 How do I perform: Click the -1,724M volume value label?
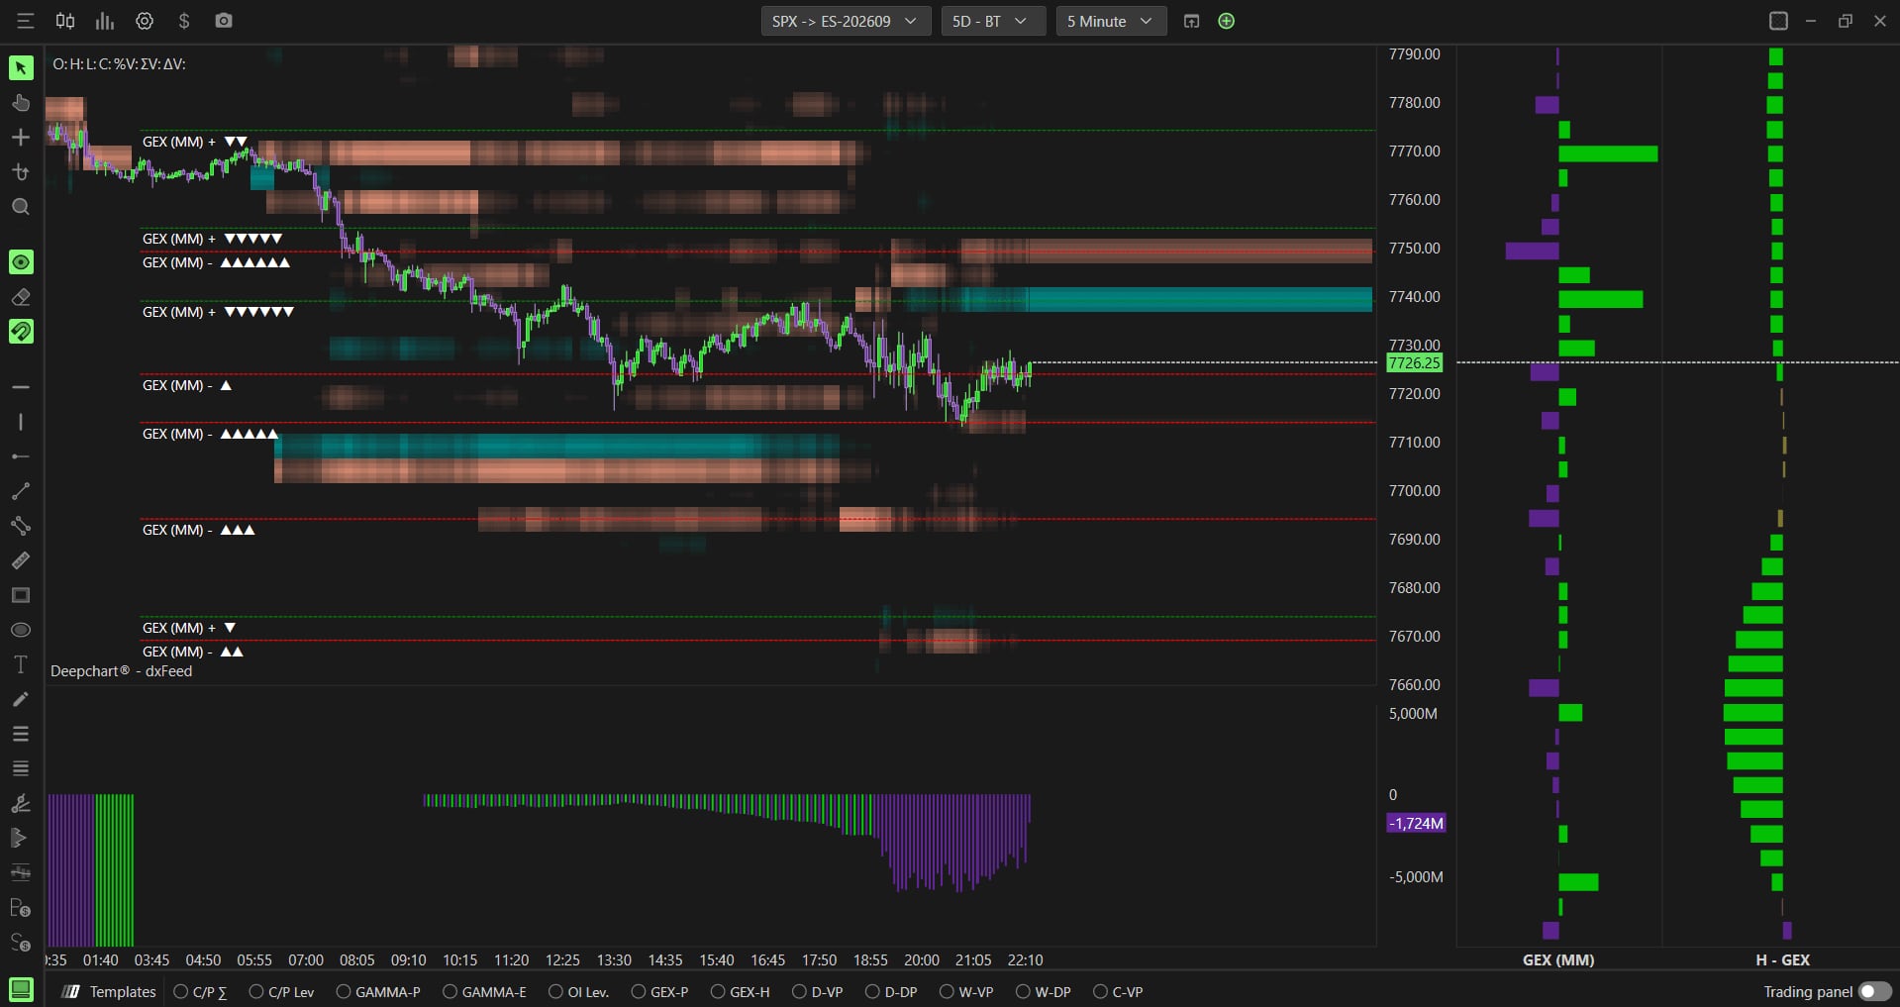(x=1416, y=823)
